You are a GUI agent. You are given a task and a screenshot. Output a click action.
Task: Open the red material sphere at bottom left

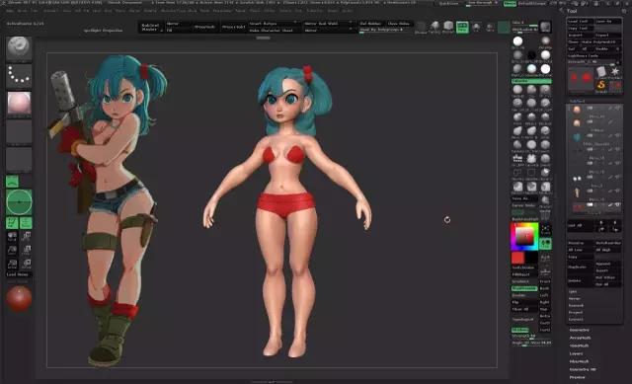coord(19,298)
